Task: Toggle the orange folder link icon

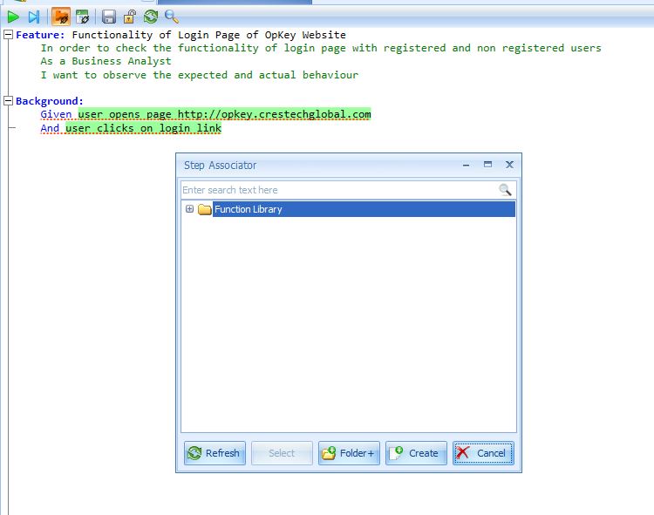Action: 61,17
